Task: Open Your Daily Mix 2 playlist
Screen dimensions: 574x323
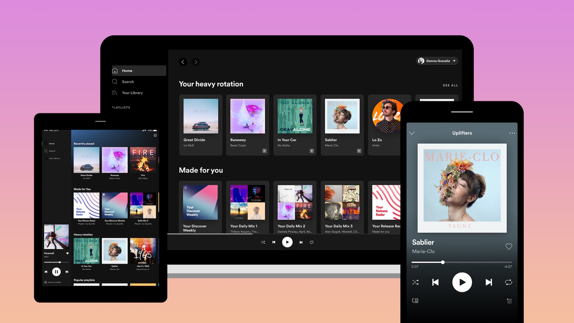Action: pyautogui.click(x=295, y=207)
